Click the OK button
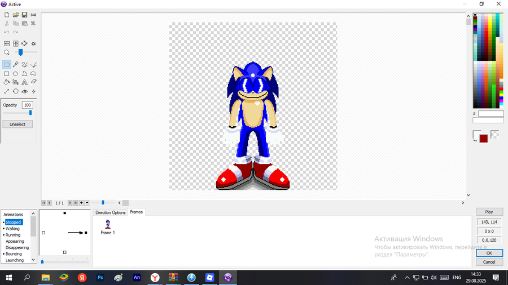508x285 pixels. [x=489, y=253]
